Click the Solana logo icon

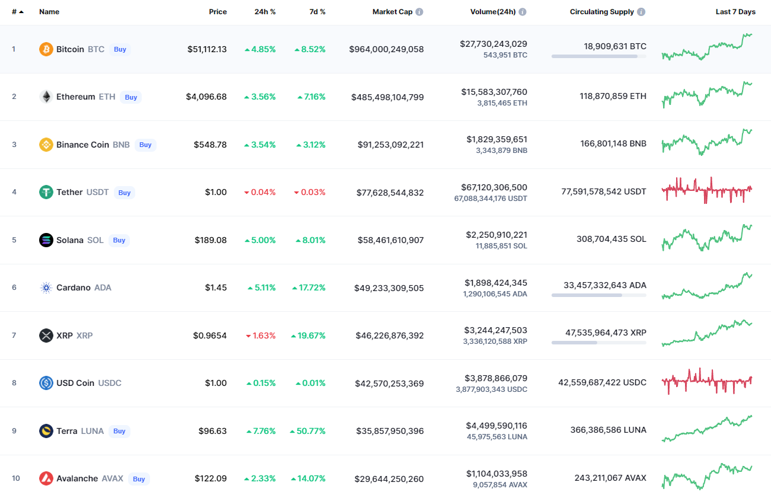tap(46, 240)
